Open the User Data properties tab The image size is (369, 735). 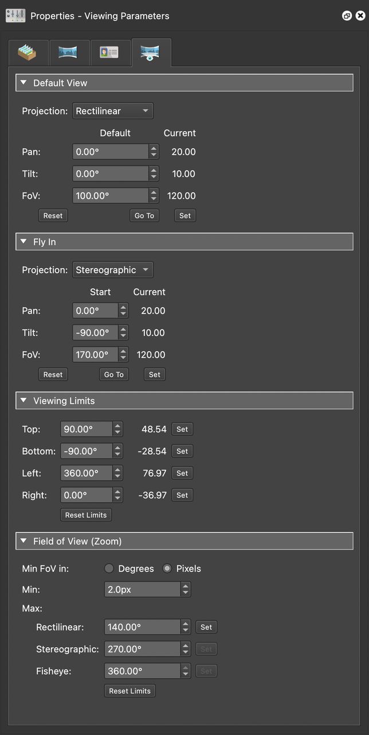pyautogui.click(x=111, y=52)
